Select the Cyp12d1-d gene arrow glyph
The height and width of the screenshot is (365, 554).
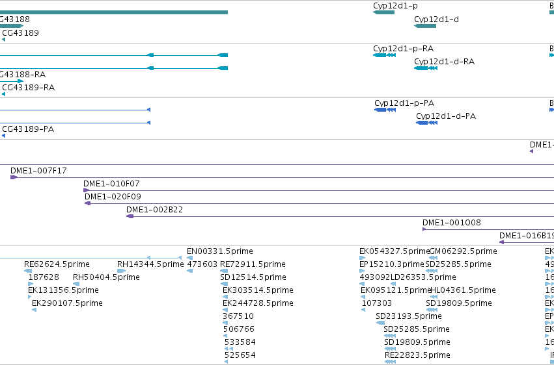tap(425, 26)
